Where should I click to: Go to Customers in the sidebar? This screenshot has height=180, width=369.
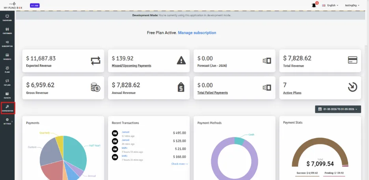click(x=7, y=31)
